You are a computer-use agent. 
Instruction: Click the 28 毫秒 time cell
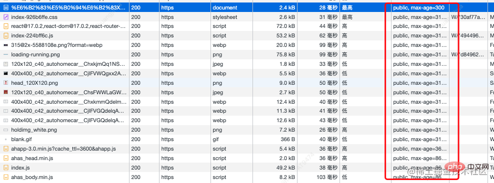(x=328, y=7)
